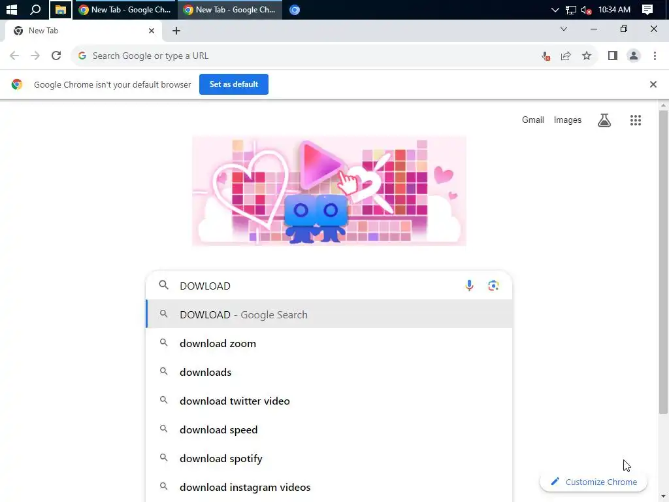The image size is (669, 502).
Task: Open the Google apps grid
Action: tap(636, 120)
